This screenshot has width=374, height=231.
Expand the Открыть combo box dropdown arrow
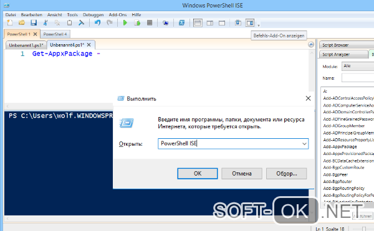pos(304,144)
